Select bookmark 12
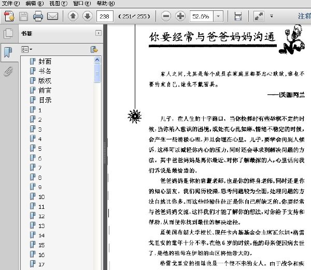 41,216
